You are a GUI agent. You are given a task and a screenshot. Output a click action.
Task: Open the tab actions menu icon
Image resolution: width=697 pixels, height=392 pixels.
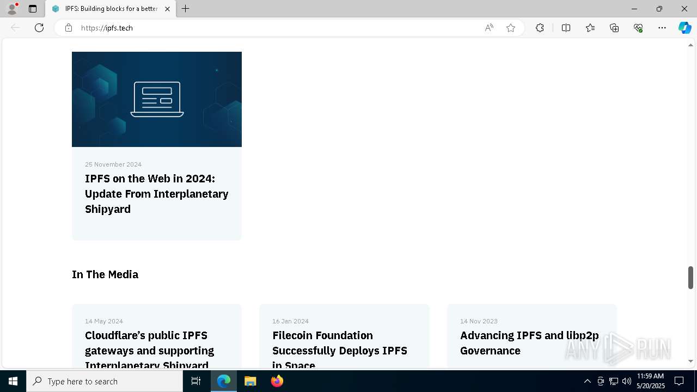tap(33, 9)
